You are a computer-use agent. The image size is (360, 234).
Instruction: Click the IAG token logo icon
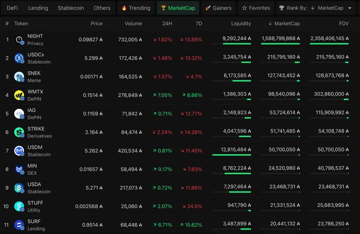pos(19,114)
